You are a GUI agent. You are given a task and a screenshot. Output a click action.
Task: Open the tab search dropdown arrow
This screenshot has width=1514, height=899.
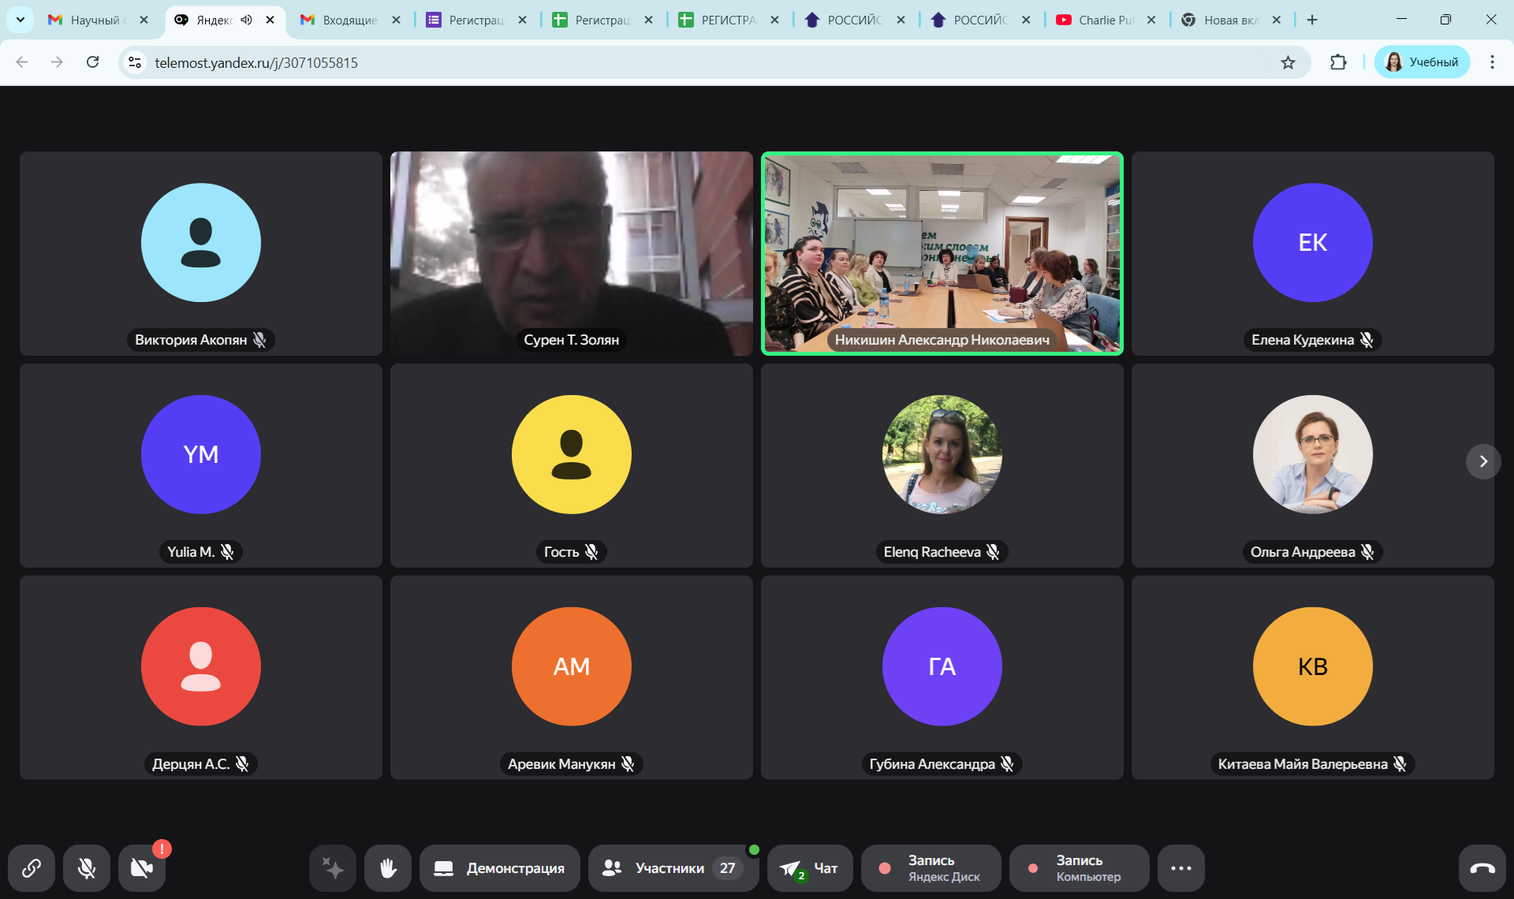point(20,20)
